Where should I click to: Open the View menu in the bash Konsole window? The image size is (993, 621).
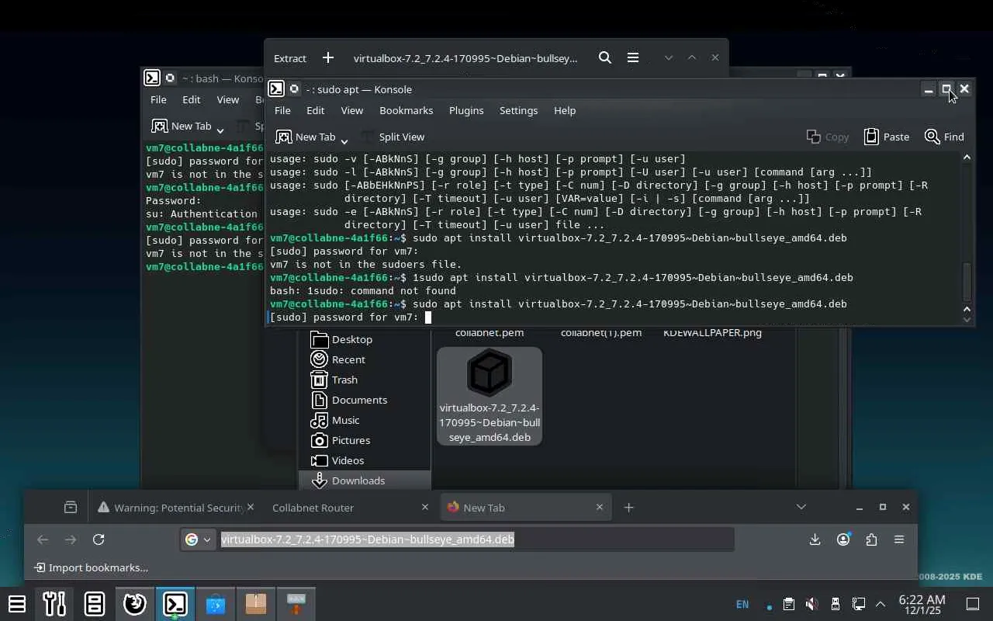point(227,99)
